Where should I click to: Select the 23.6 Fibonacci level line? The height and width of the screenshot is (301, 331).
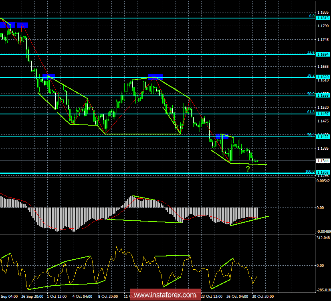coord(160,54)
